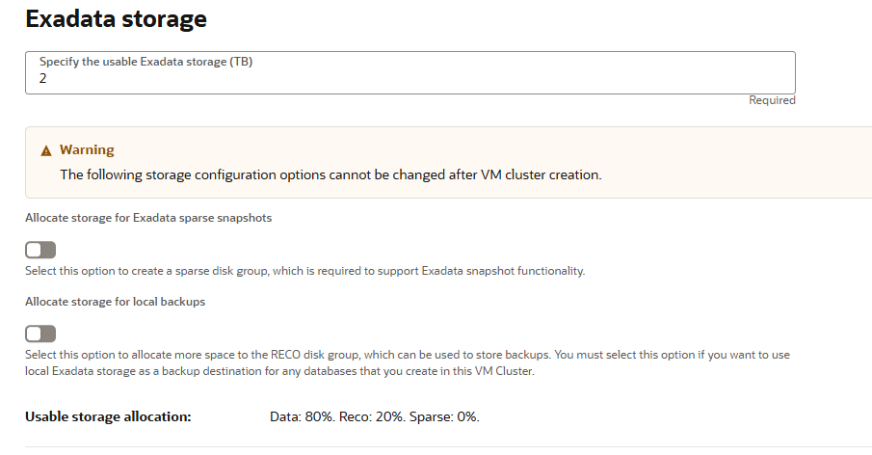Click the 'Data: 80%' allocation value
Screen dimensions: 872x455
(x=304, y=417)
